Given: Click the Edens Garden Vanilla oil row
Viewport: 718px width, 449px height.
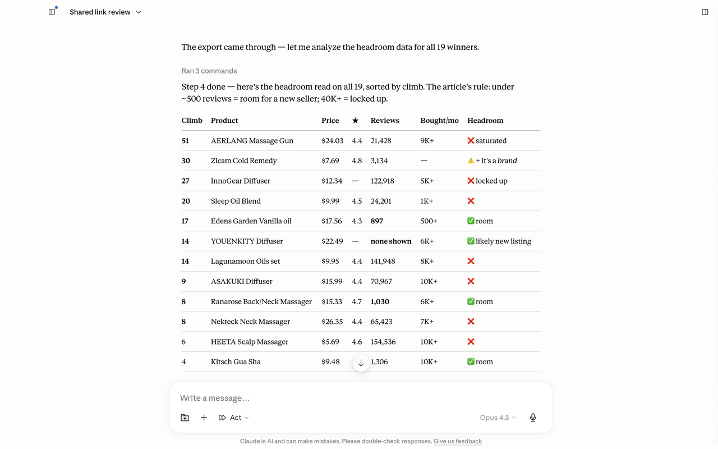Looking at the screenshot, I should pyautogui.click(x=361, y=221).
